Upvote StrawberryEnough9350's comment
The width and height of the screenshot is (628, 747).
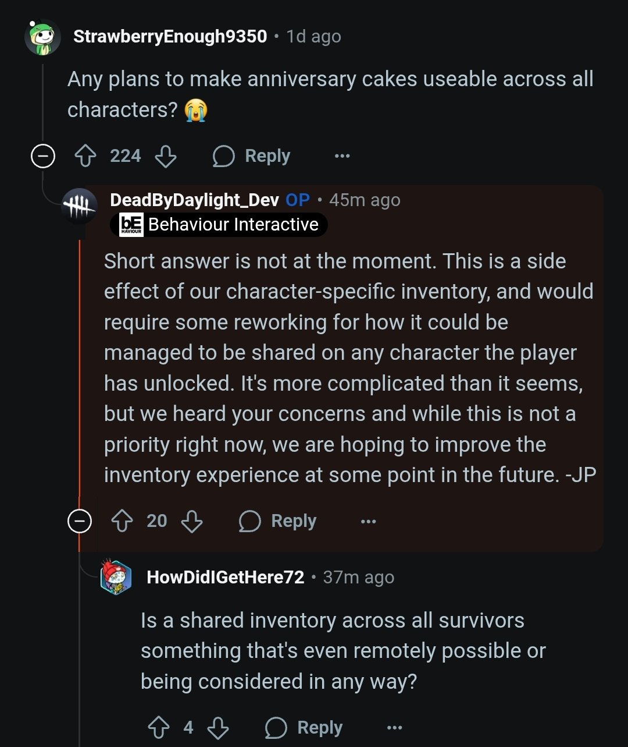(x=85, y=155)
